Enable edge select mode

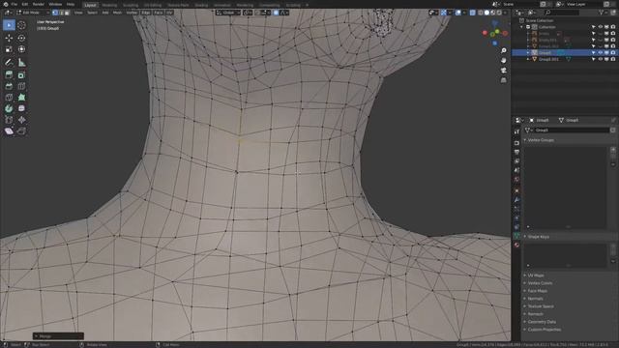[61, 13]
